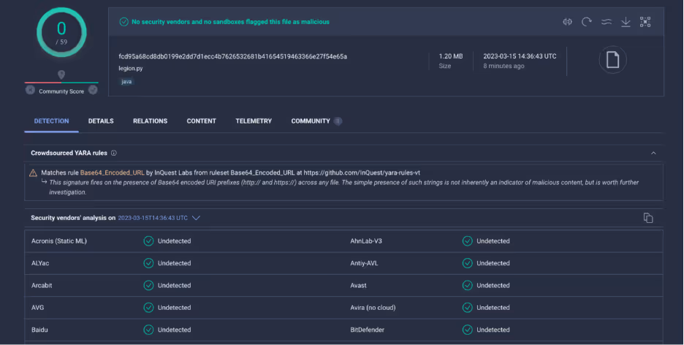The width and height of the screenshot is (684, 345).
Task: Open the TELEMETRY tab
Action: (254, 121)
